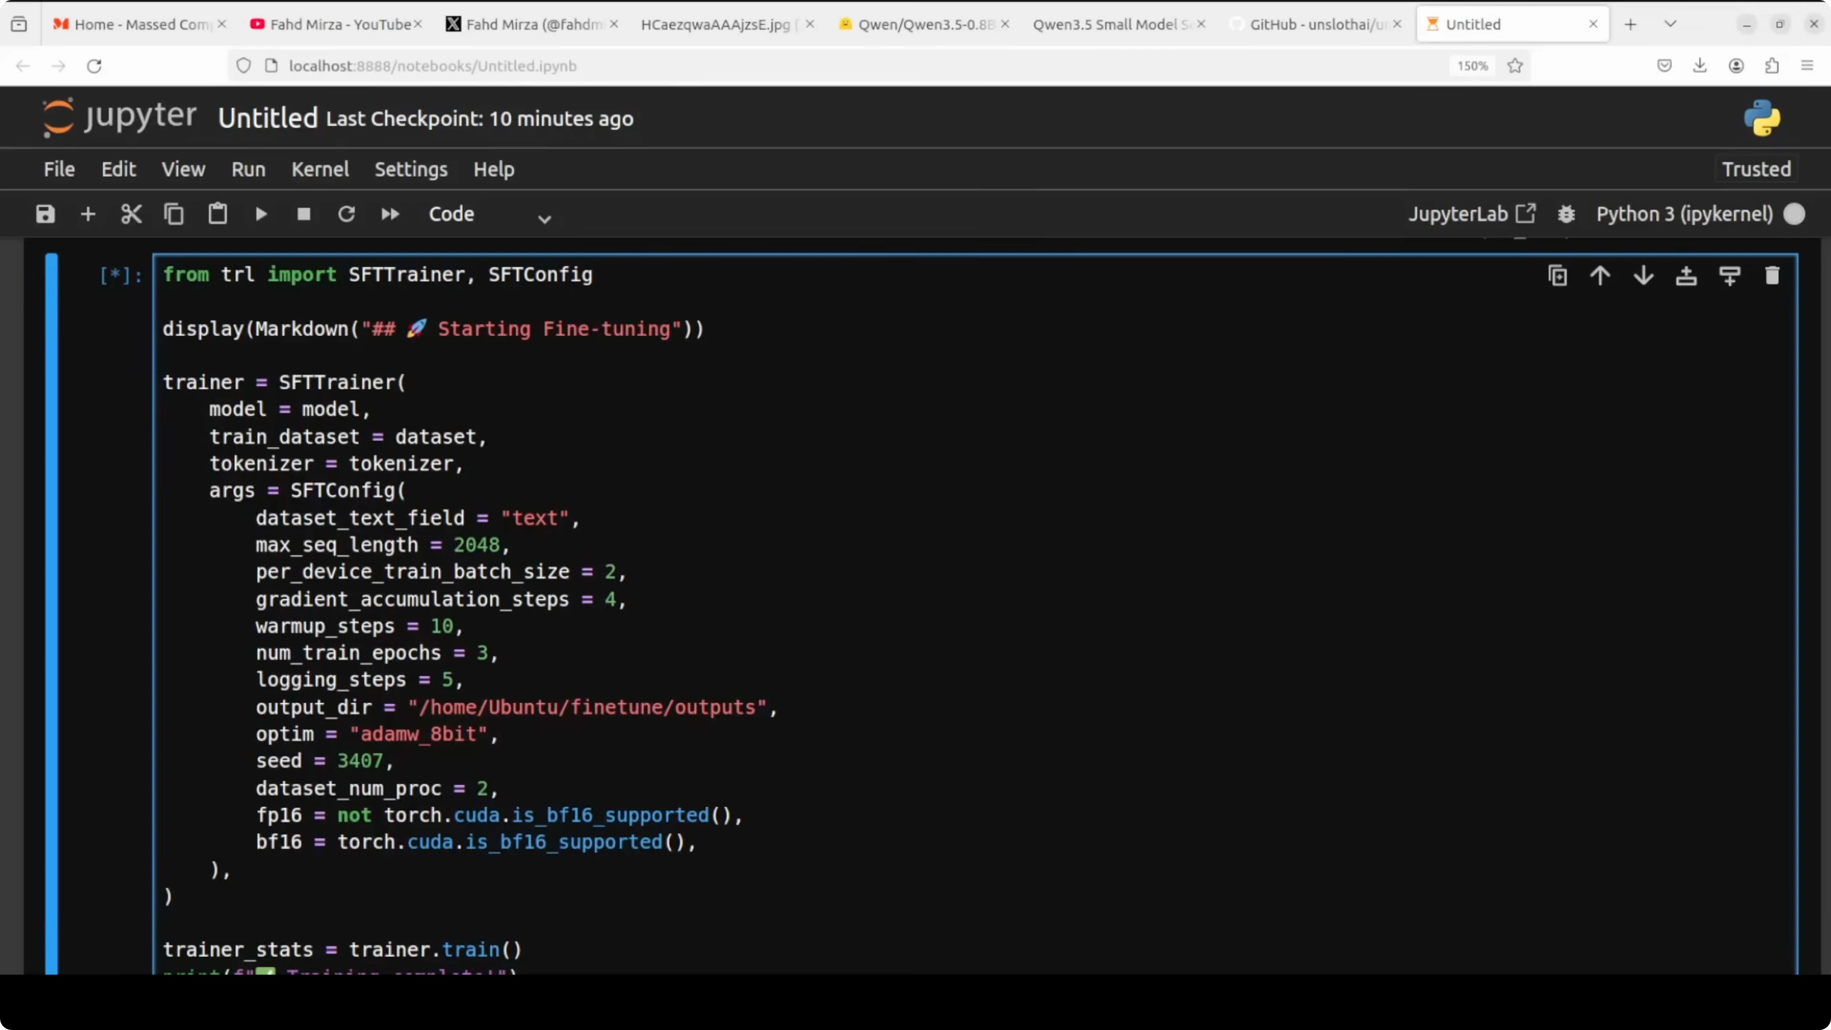
Task: Open the Firefox browser menu
Action: click(1807, 65)
